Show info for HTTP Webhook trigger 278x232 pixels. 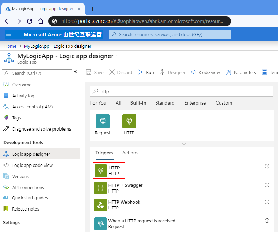(x=267, y=202)
